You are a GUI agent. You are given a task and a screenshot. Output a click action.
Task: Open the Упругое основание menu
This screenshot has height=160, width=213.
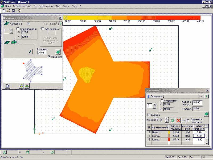point(43,6)
